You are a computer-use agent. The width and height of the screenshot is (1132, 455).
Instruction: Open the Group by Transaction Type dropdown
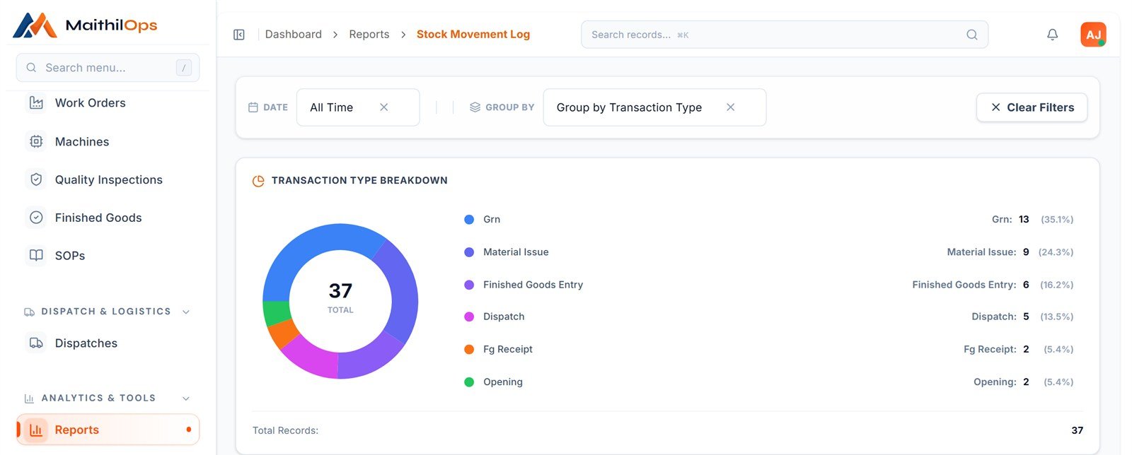[x=654, y=107]
